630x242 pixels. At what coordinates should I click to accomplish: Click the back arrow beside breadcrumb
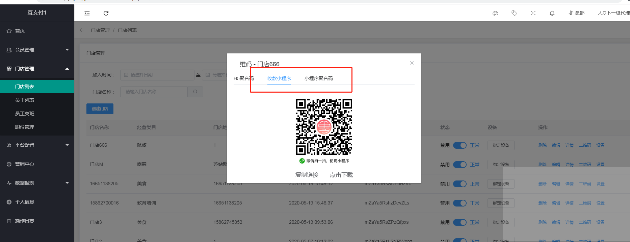(82, 30)
